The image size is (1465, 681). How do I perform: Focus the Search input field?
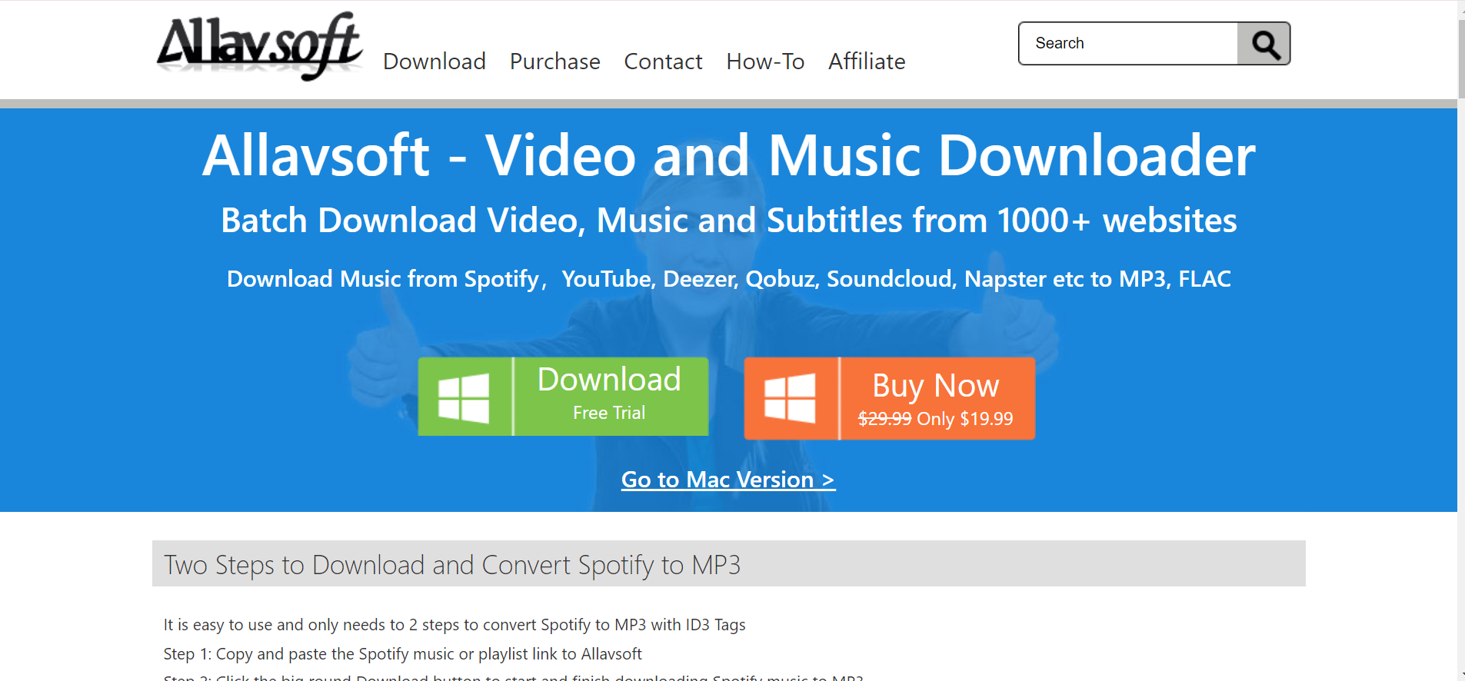tap(1128, 44)
